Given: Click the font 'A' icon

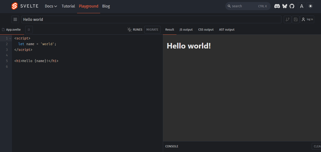Looking at the screenshot, I should point(301,6).
